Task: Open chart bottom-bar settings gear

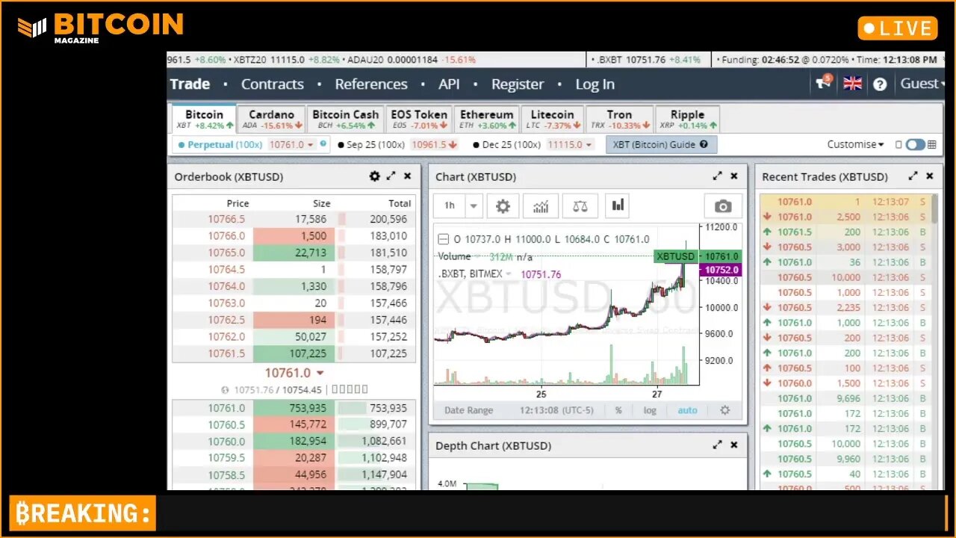Action: [724, 410]
